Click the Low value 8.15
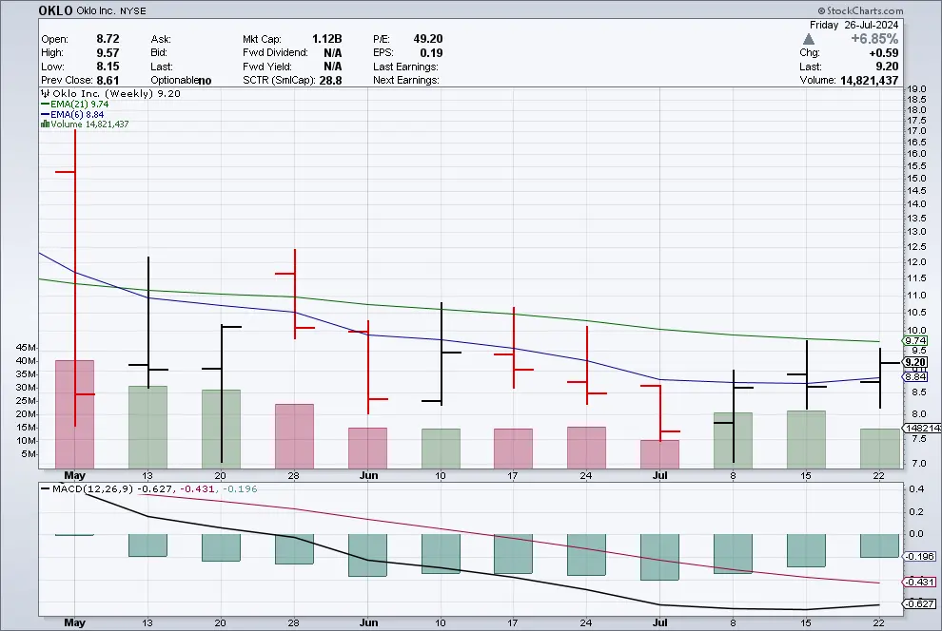The image size is (942, 631). (x=108, y=66)
